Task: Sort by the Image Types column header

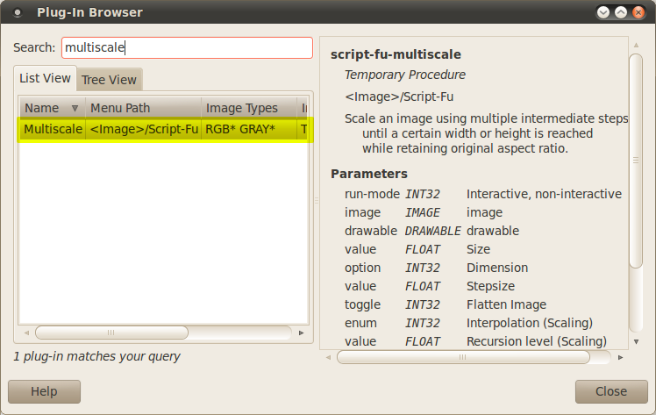Action: [249, 108]
